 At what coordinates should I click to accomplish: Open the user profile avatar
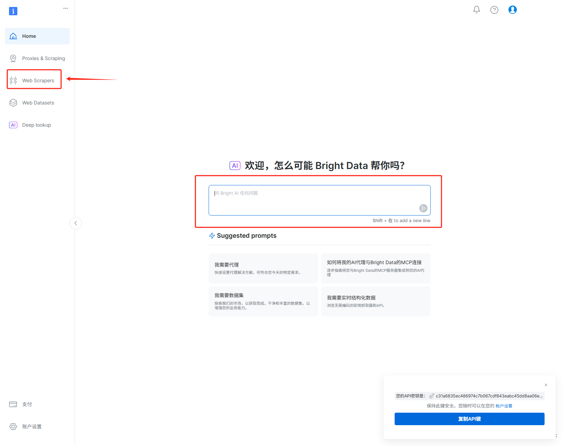coord(512,10)
